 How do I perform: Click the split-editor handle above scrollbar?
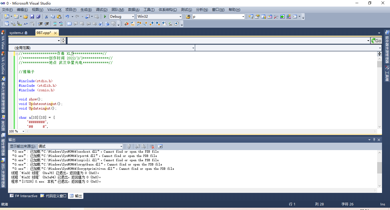click(x=379, y=54)
